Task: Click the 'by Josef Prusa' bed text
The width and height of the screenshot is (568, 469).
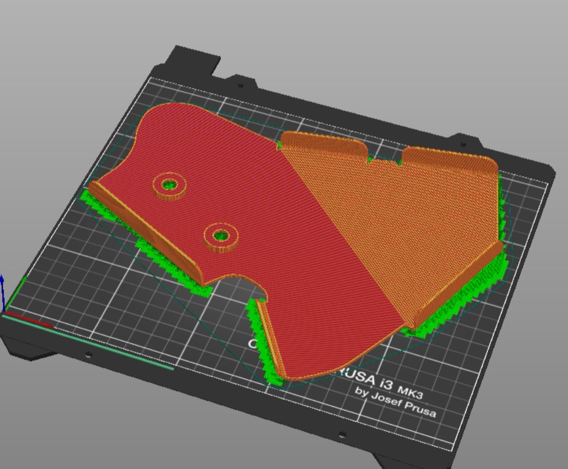Action: [395, 402]
